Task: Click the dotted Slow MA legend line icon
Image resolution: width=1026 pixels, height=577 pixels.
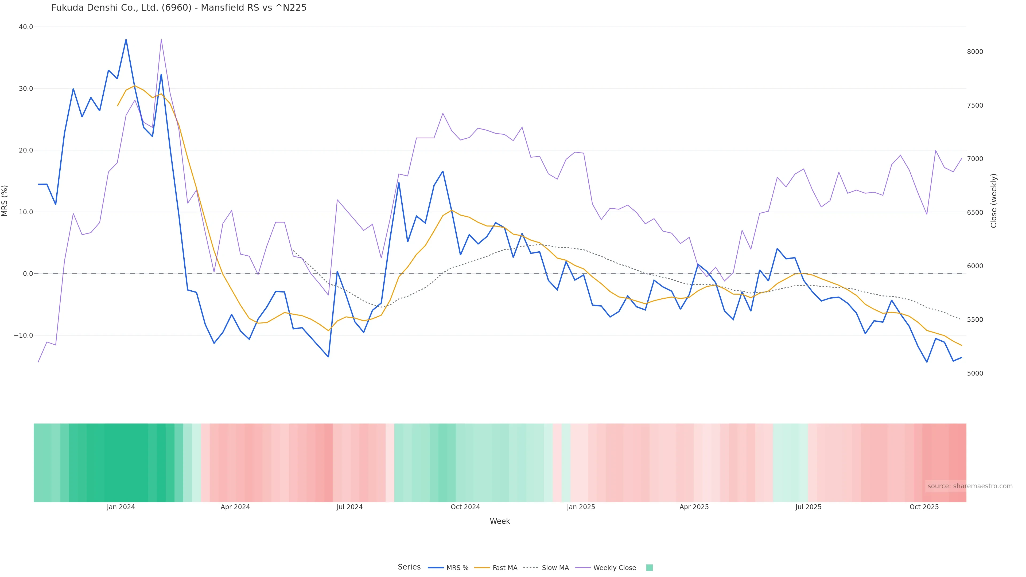Action: pyautogui.click(x=531, y=568)
